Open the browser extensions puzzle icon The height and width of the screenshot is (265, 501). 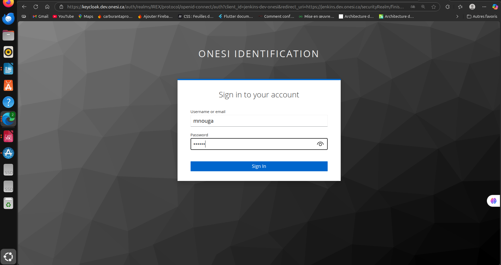tap(447, 7)
